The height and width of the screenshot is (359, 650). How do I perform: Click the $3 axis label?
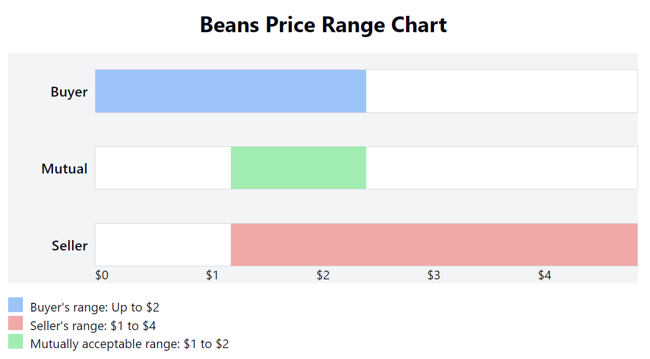434,276
